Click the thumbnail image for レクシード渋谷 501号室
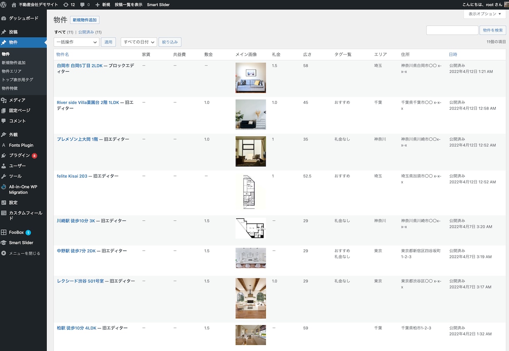The height and width of the screenshot is (351, 509). [251, 298]
